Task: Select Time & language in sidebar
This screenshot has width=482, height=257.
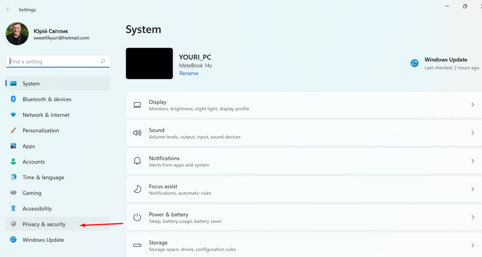Action: point(43,178)
